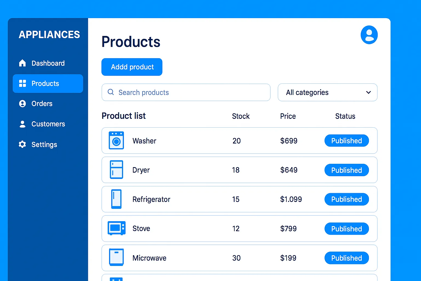Click the $1.099 price value

pyautogui.click(x=291, y=199)
